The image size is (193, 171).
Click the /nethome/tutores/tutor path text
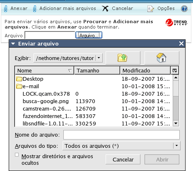coord(65,58)
